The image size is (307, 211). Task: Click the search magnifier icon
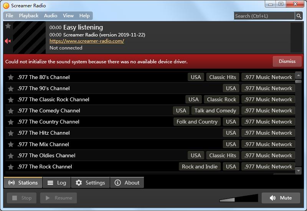tap(299, 16)
